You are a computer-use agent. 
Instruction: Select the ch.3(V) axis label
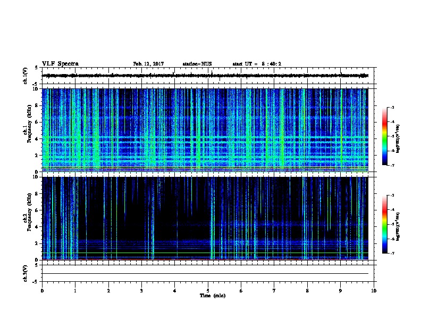26,273
